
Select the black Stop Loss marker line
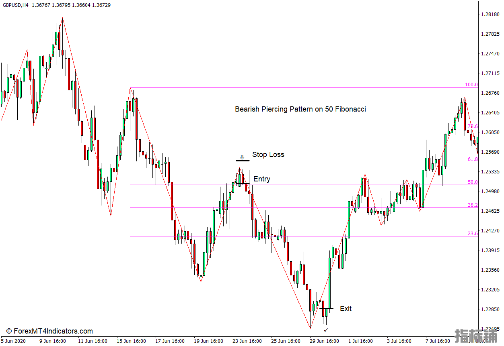[243, 161]
